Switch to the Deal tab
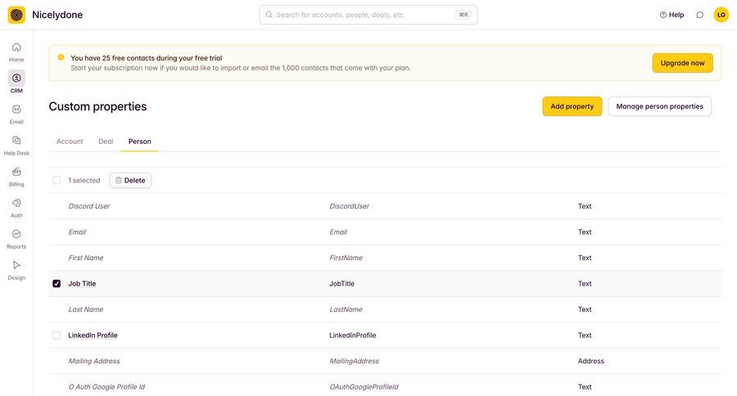The width and height of the screenshot is (737, 396). [106, 142]
